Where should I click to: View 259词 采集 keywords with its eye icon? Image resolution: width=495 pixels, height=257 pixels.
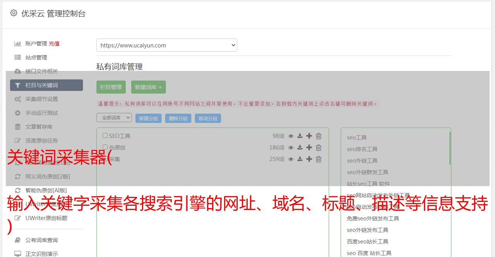291,159
